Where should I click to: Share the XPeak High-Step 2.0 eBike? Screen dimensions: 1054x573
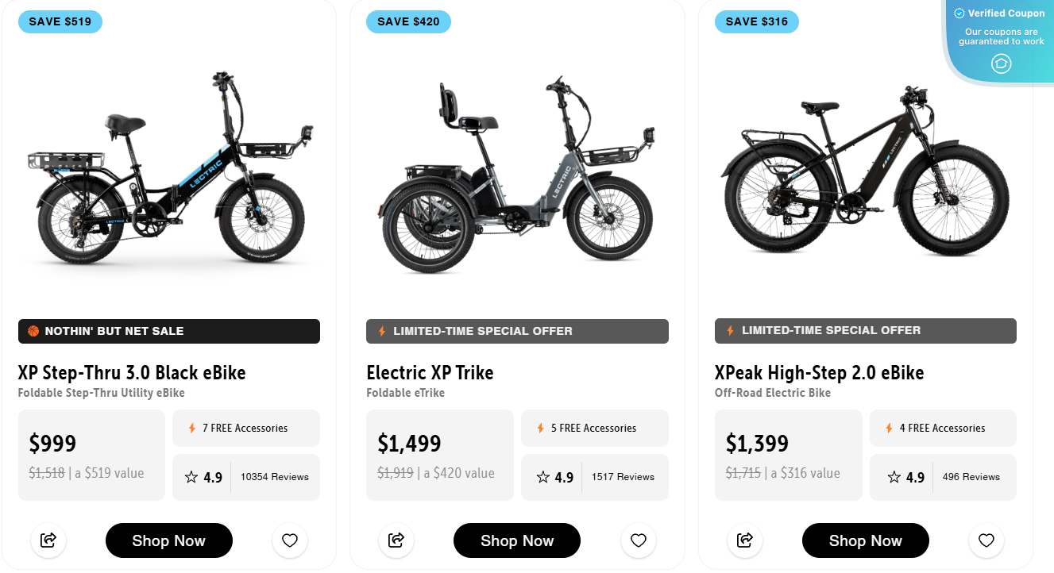[744, 540]
